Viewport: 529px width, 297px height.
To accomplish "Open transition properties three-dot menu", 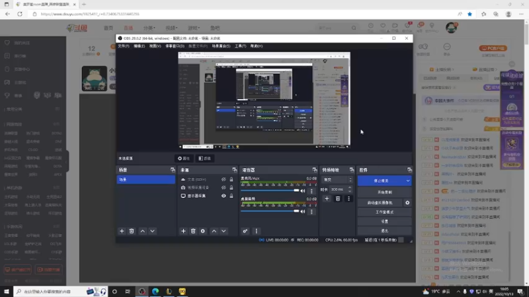I will 349,199.
